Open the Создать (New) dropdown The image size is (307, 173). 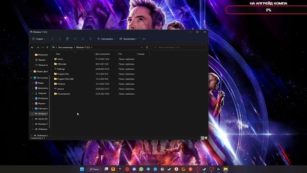pos(39,39)
